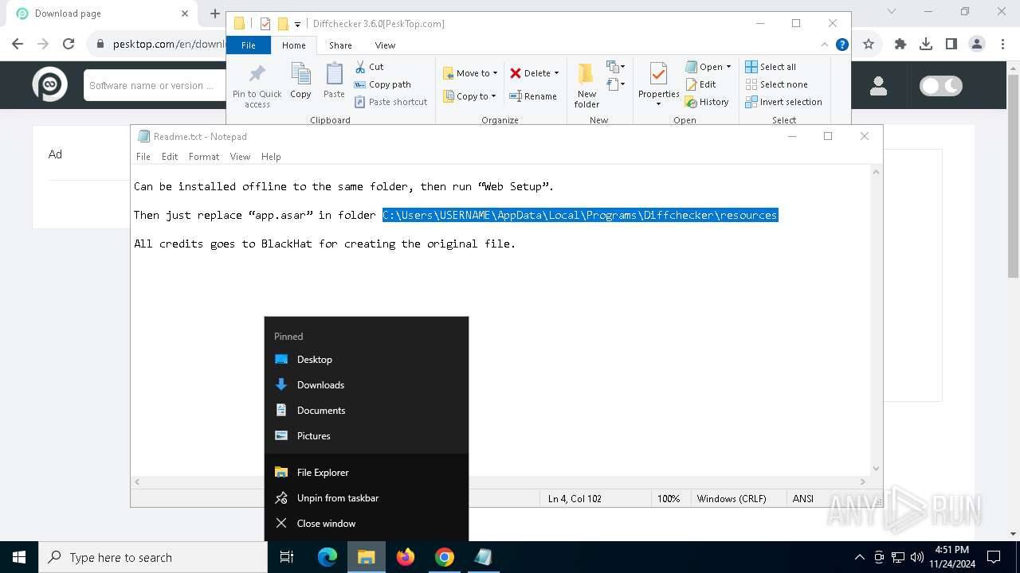
Task: Select Pictures in the jump list
Action: coord(367,436)
